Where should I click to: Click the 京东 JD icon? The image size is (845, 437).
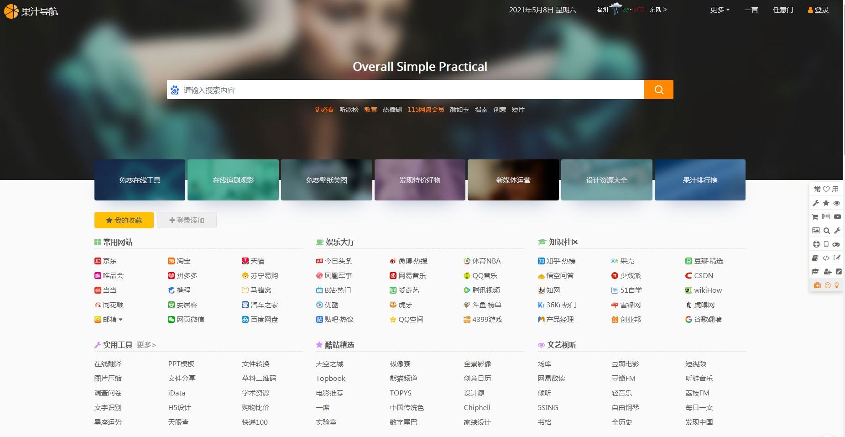pos(98,261)
